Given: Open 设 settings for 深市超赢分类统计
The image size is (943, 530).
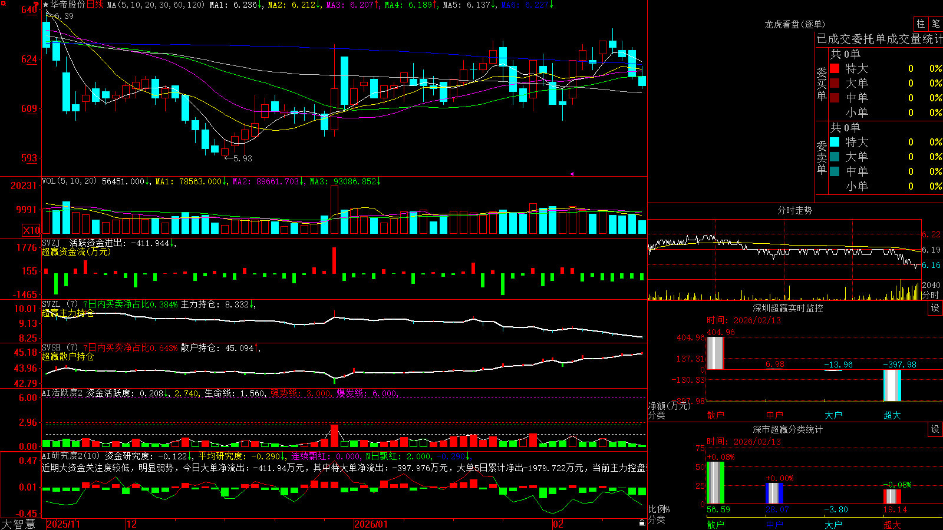Looking at the screenshot, I should tap(935, 429).
